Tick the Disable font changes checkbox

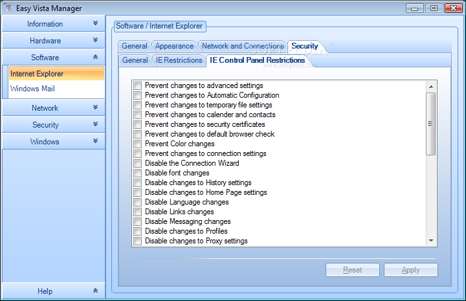click(x=137, y=173)
